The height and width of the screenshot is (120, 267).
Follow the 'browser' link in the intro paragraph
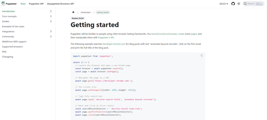coord(173,34)
